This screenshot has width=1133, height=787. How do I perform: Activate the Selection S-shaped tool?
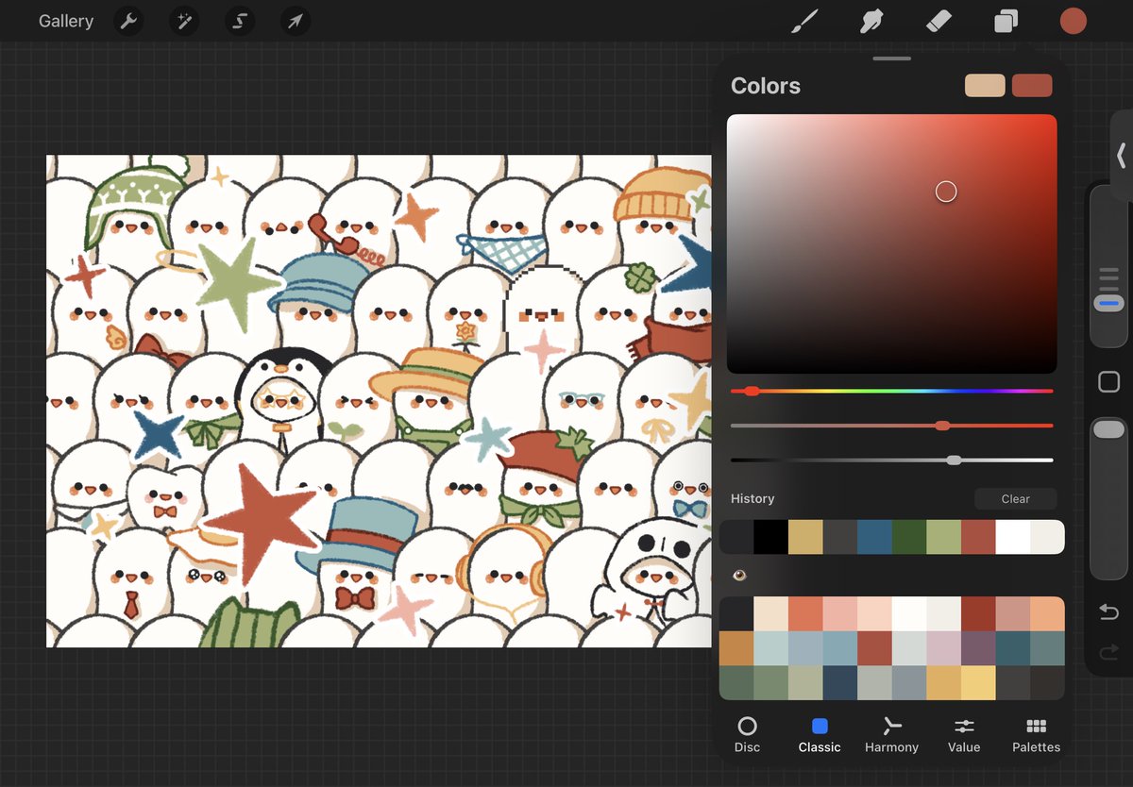[x=240, y=21]
